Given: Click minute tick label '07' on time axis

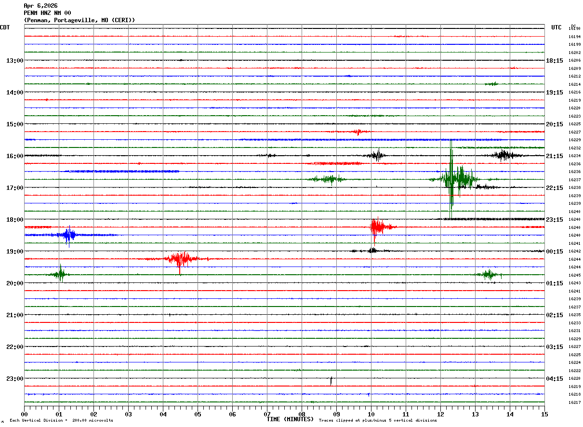Looking at the screenshot, I should (x=267, y=414).
